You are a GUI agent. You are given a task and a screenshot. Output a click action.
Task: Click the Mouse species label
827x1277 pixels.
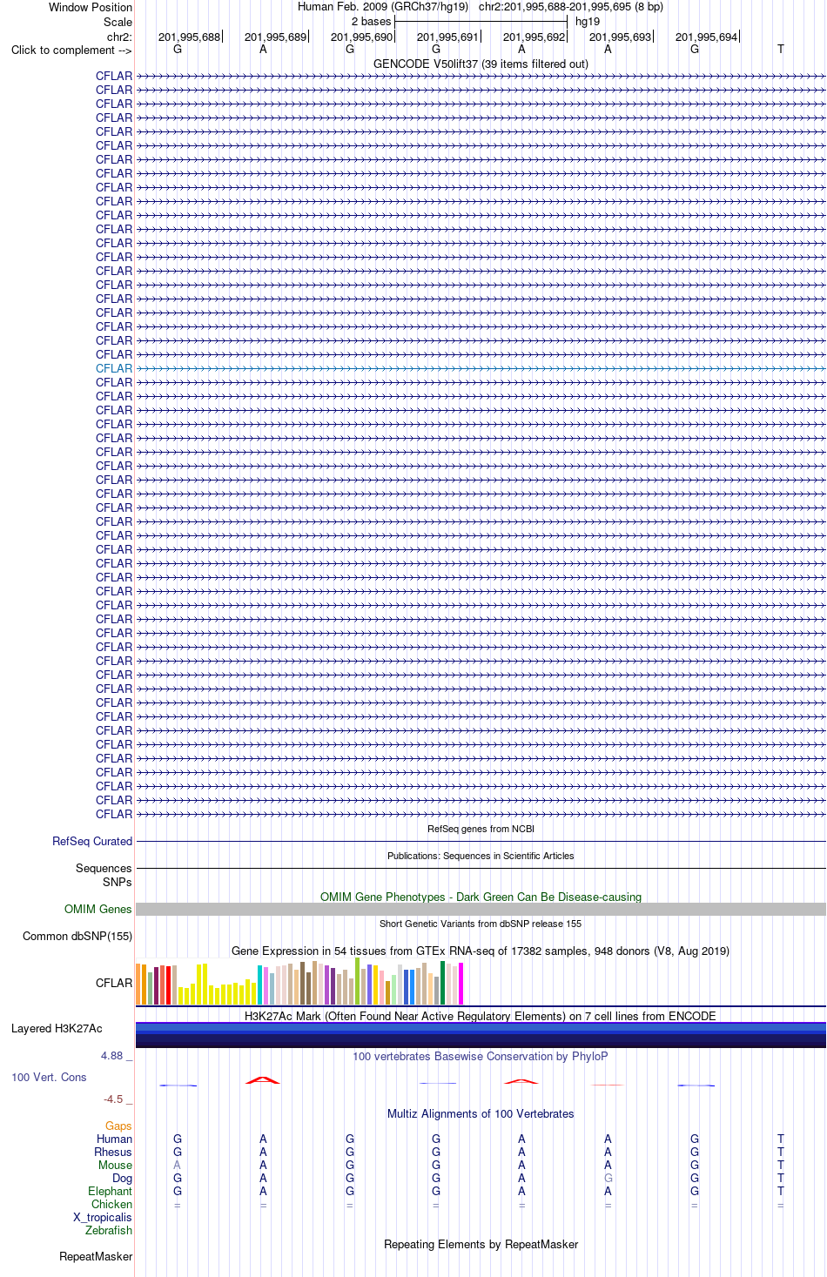[x=116, y=1165]
